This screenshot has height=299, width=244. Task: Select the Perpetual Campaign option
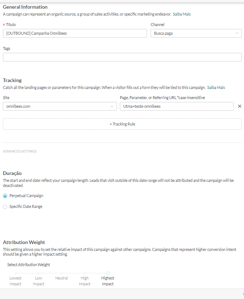pyautogui.click(x=5, y=196)
